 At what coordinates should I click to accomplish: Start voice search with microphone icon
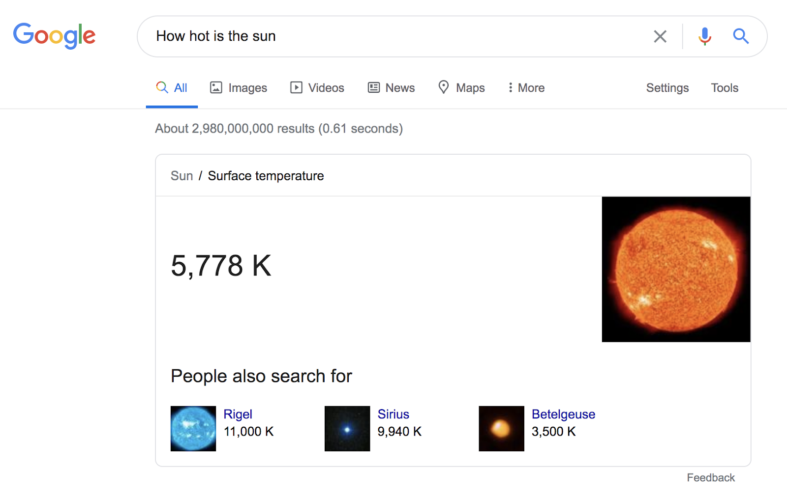pyautogui.click(x=705, y=36)
